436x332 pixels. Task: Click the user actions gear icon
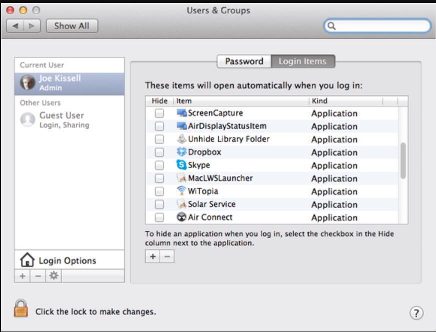point(53,276)
